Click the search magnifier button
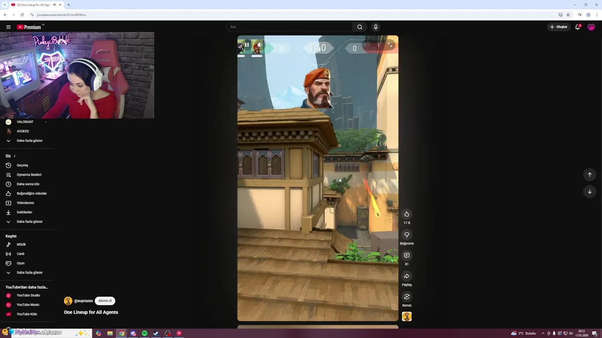602x338 pixels. (360, 27)
